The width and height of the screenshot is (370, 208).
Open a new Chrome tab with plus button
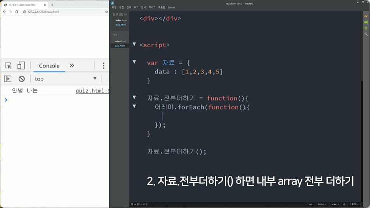[x=52, y=5]
